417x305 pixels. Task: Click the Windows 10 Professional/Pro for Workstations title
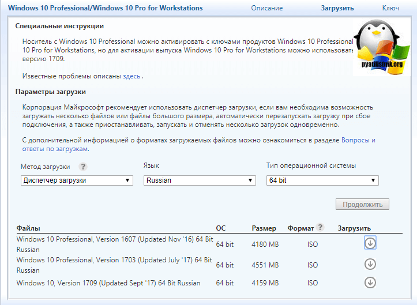[x=106, y=8]
